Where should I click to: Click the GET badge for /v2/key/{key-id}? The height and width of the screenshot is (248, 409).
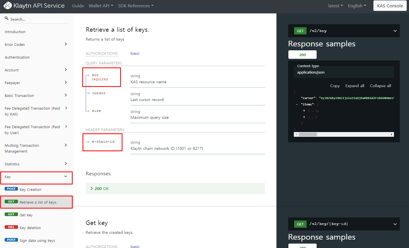300,224
